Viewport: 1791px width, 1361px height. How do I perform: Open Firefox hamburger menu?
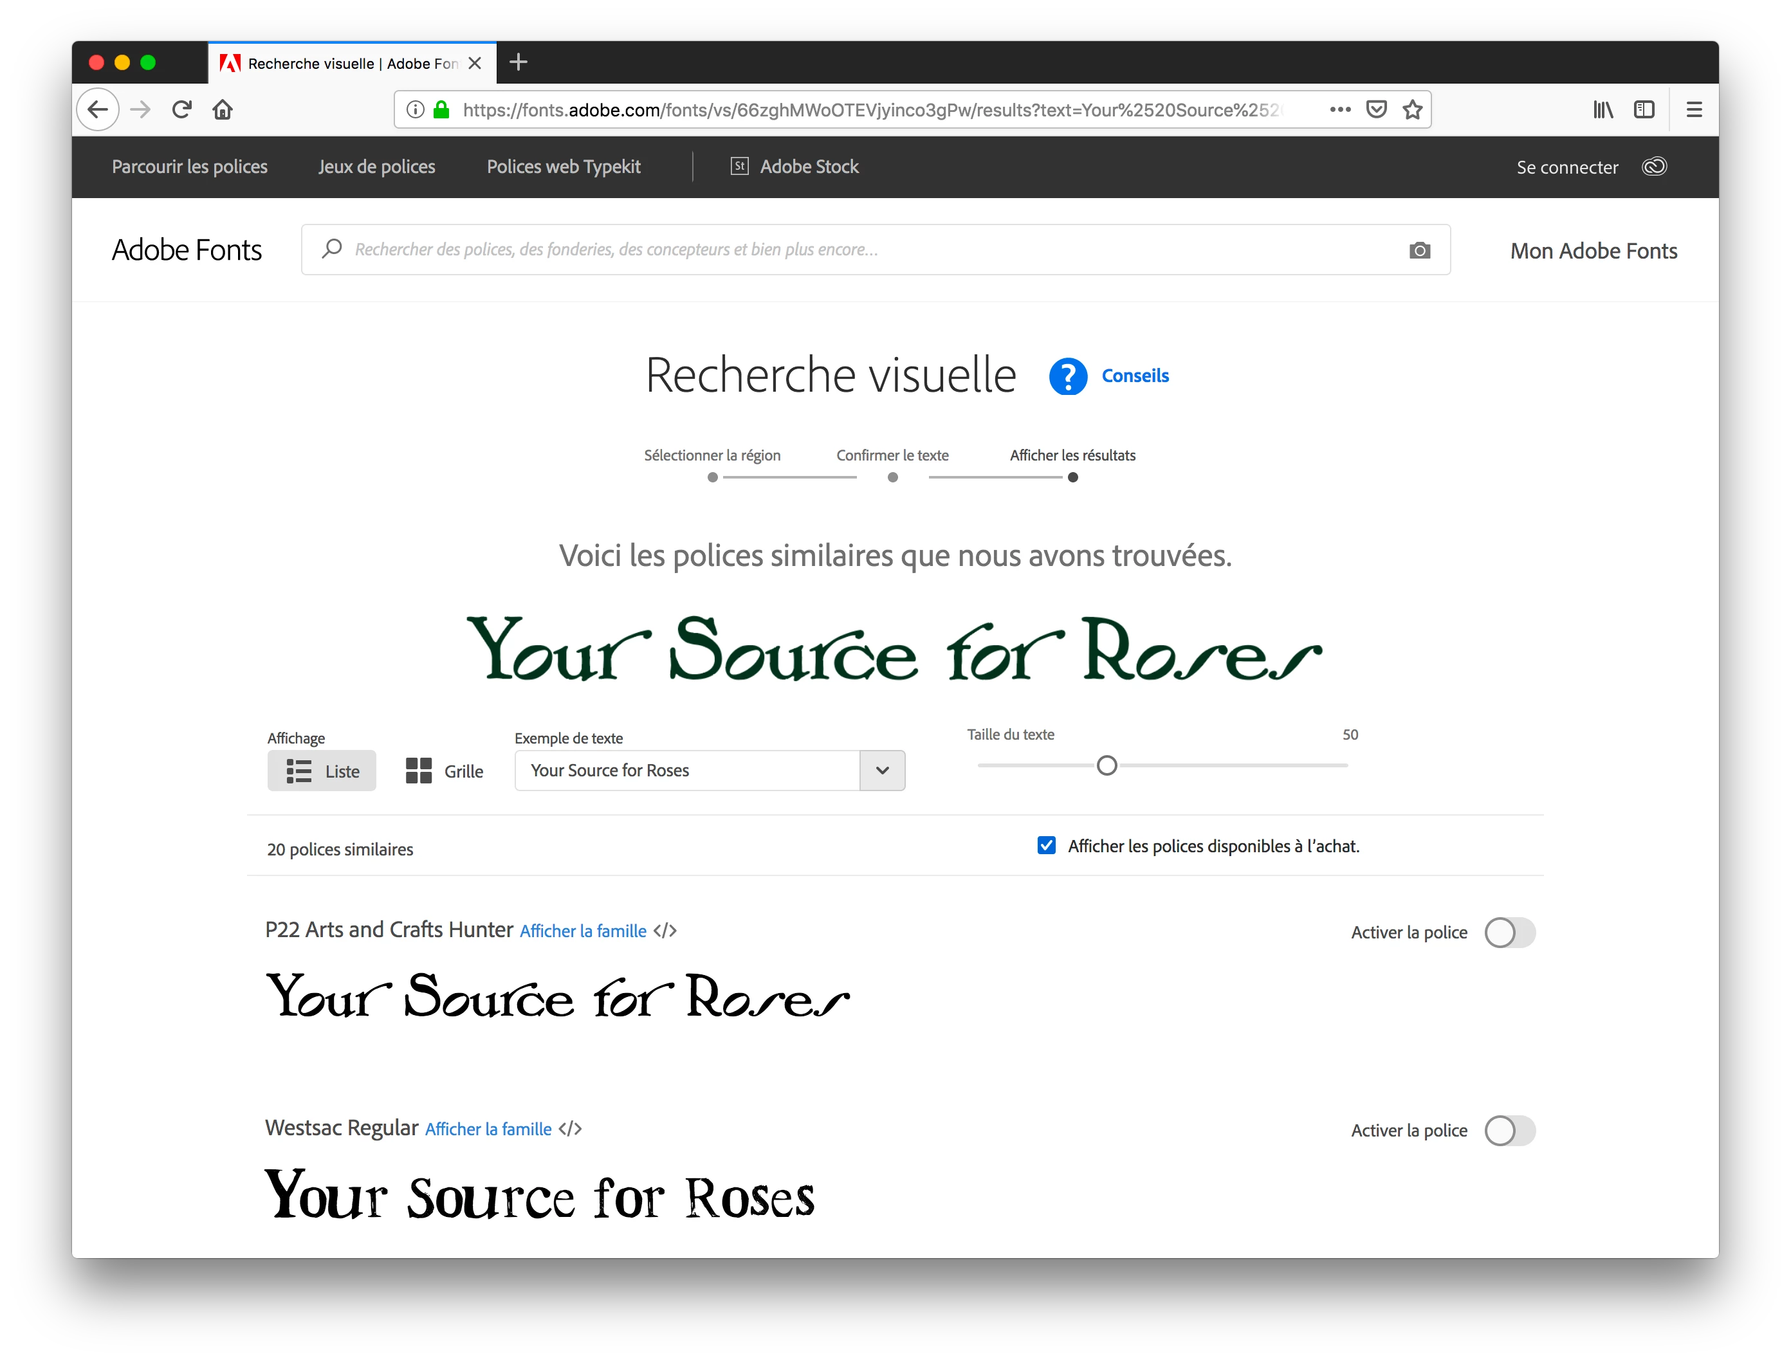[1694, 109]
